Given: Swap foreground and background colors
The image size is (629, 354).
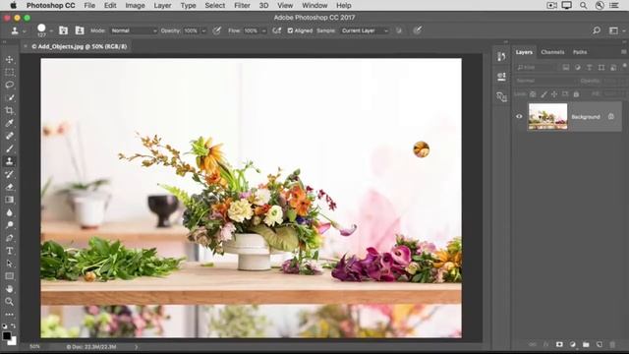Looking at the screenshot, I should pyautogui.click(x=14, y=325).
